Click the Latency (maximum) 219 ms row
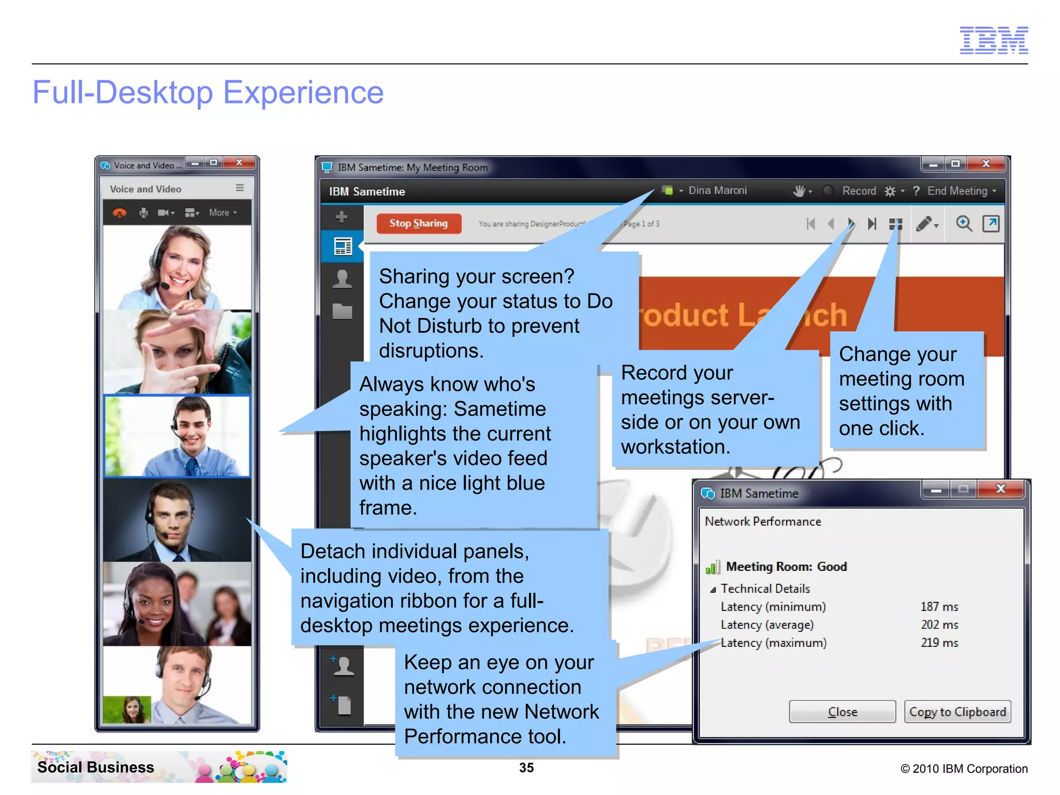The height and width of the screenshot is (795, 1060). click(x=840, y=643)
